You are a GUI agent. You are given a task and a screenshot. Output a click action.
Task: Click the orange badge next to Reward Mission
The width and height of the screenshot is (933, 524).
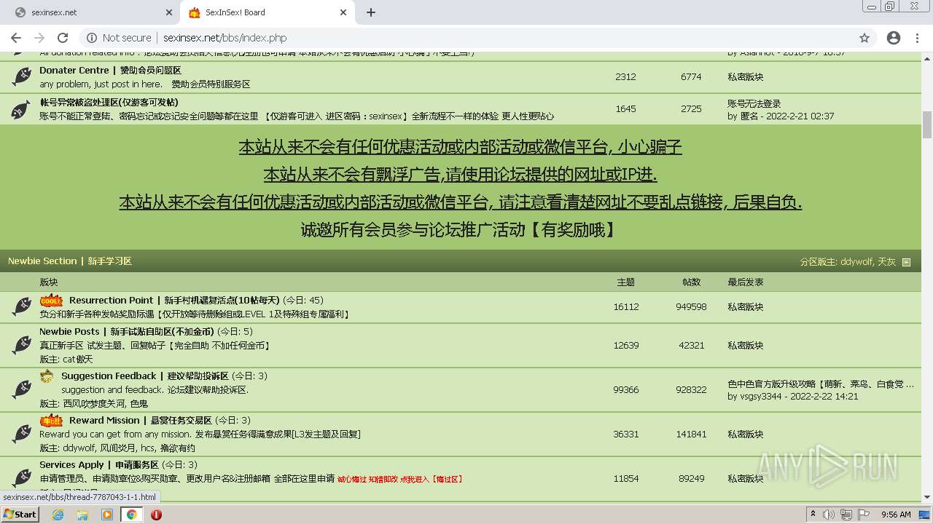pyautogui.click(x=51, y=420)
